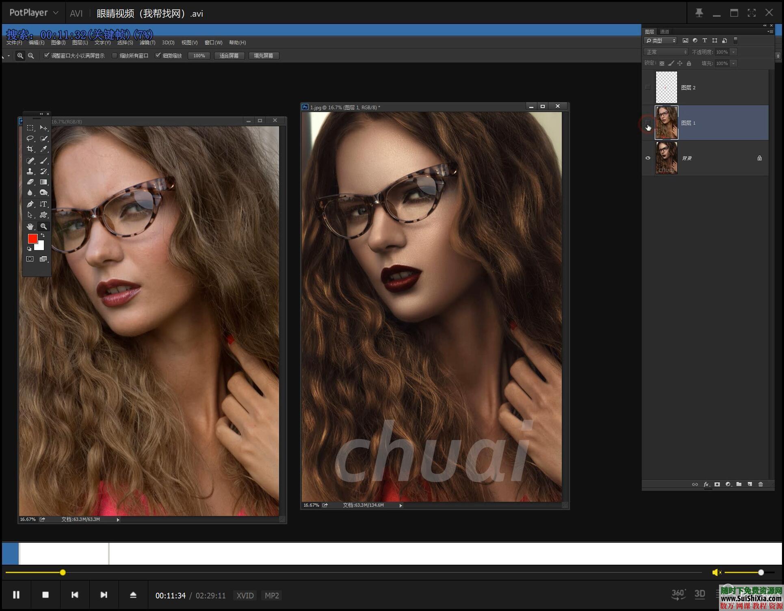
Task: Expand the opacity 100% dropdown arrow
Action: 733,52
